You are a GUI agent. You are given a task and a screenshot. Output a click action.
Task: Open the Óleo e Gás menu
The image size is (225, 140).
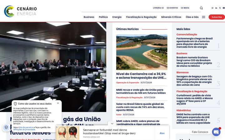point(192,17)
